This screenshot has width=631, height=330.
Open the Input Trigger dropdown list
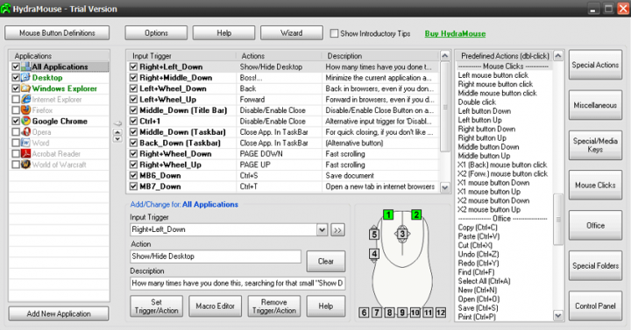coord(322,230)
